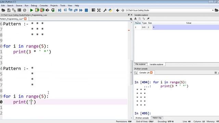Click the Step Return debugger icon
This screenshot has width=219, height=123.
[x=76, y=10]
